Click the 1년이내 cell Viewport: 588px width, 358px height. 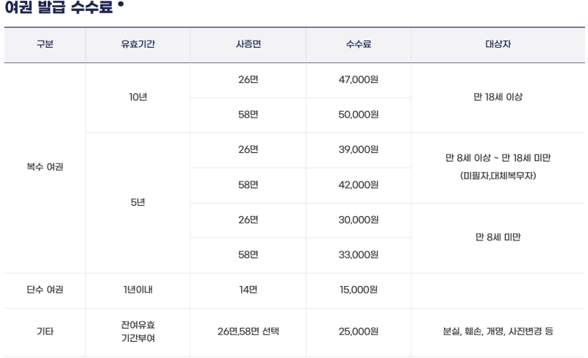point(138,290)
